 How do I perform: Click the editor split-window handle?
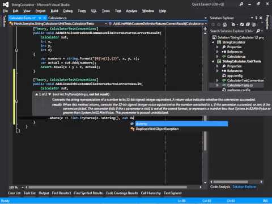coord(205,29)
